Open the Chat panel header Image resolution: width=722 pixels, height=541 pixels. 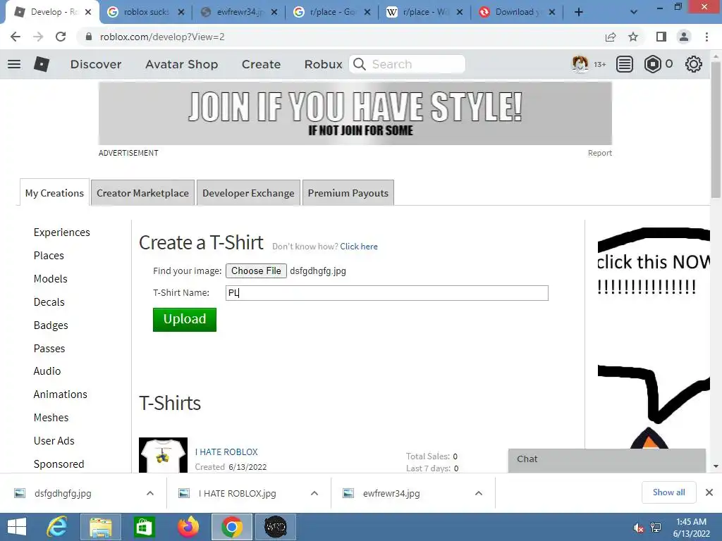607,459
